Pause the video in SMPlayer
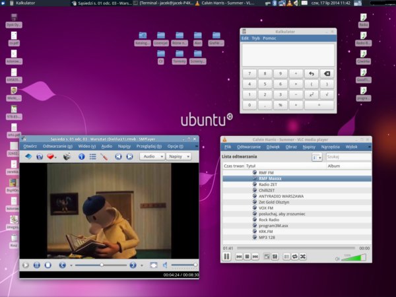396x297 pixels. coord(37,265)
